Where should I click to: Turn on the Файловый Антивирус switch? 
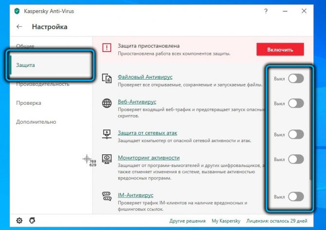(x=296, y=79)
